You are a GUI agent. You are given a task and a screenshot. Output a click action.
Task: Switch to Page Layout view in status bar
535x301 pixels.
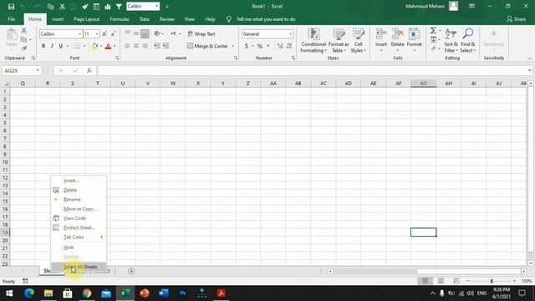coord(441,281)
